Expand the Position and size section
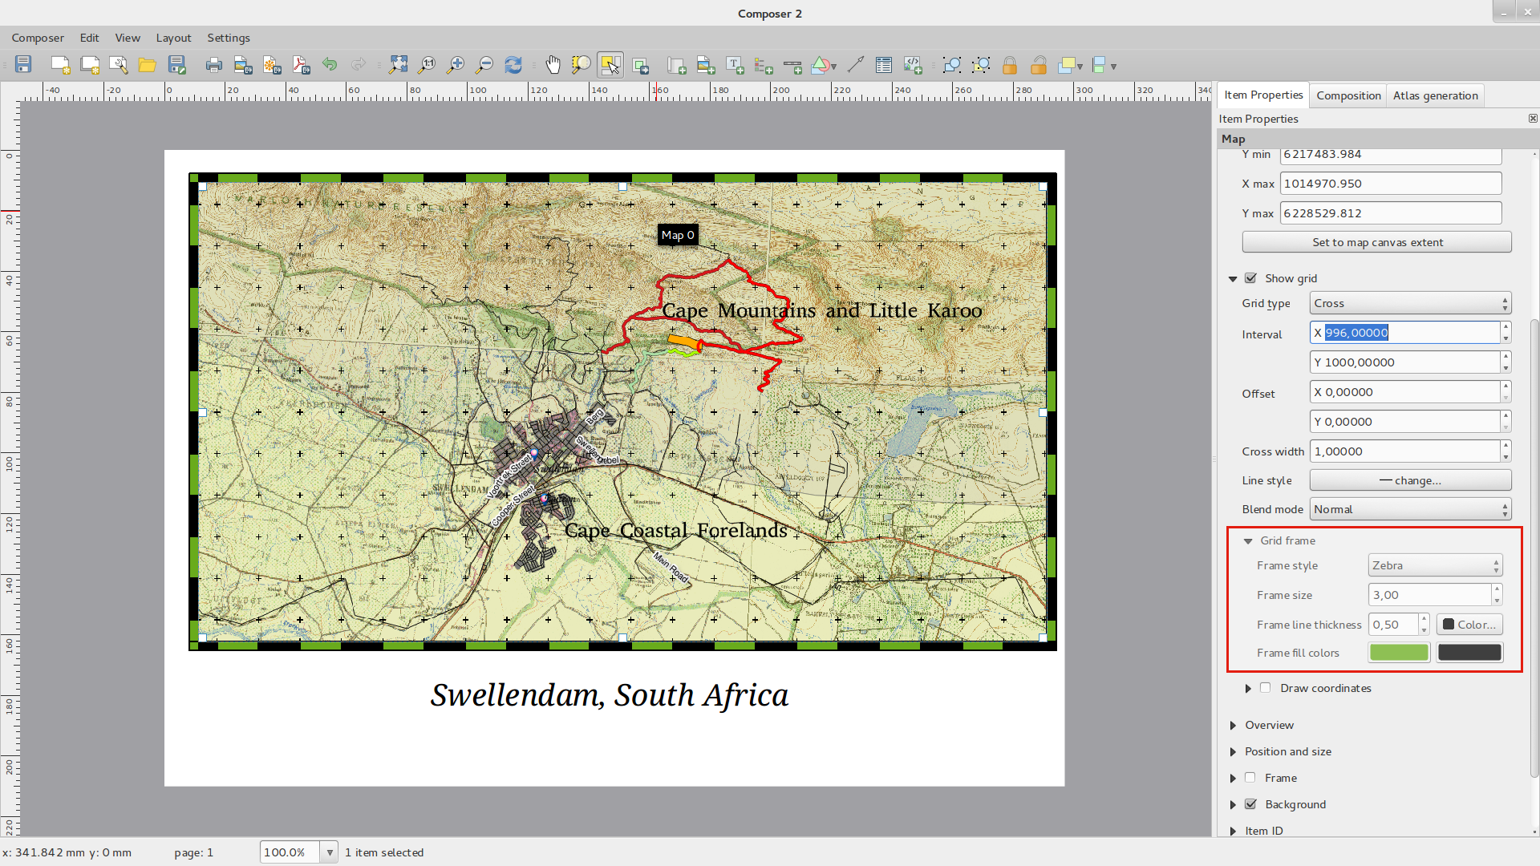 1287,751
